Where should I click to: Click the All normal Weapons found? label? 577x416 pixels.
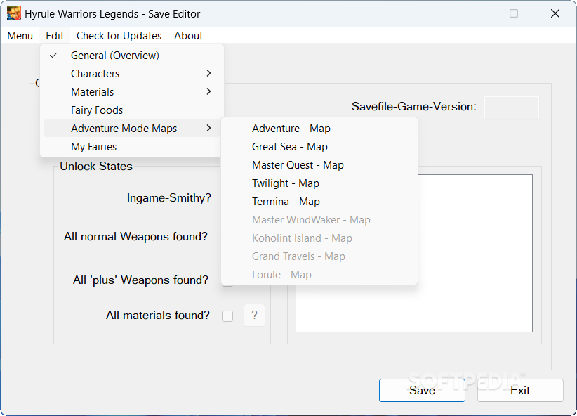click(x=135, y=237)
